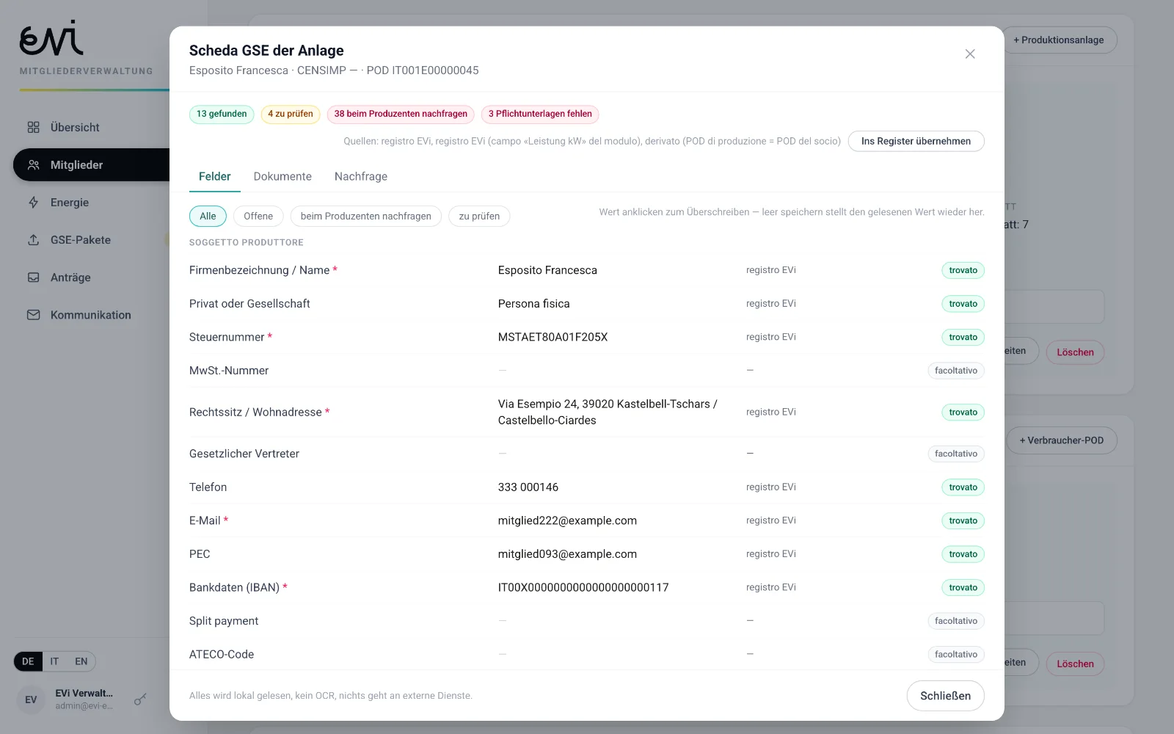Click the value Esposito Francesca to overwrite
Viewport: 1174px width, 734px height.
(x=547, y=270)
